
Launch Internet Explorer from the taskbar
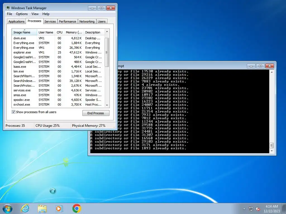pos(25,208)
